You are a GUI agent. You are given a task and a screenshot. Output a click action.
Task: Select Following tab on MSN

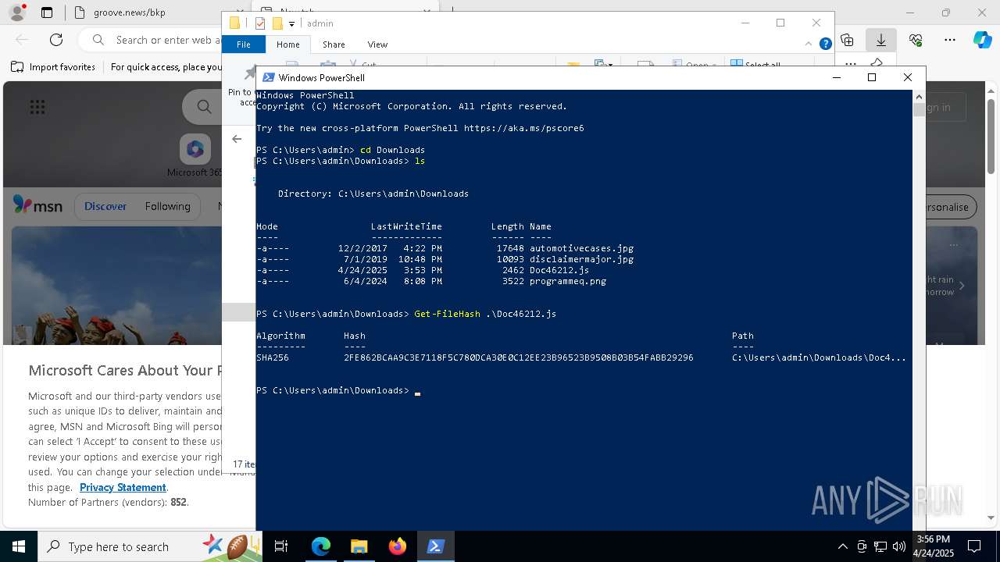coord(167,206)
